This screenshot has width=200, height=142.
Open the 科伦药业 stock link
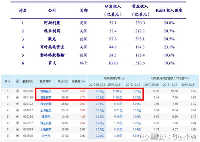tap(46, 104)
